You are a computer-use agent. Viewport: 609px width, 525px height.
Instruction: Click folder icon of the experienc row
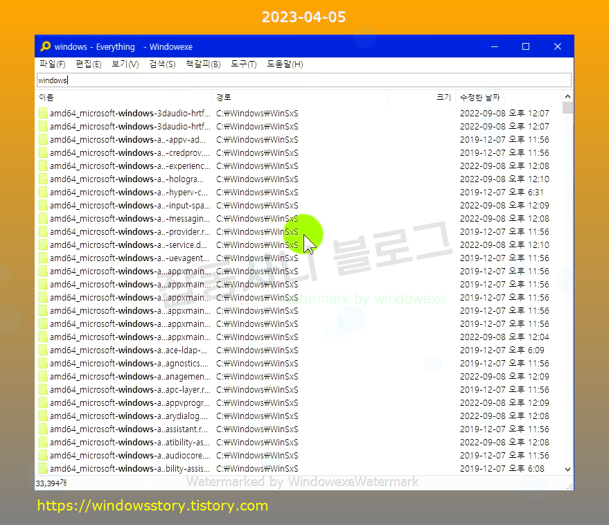tap(43, 166)
